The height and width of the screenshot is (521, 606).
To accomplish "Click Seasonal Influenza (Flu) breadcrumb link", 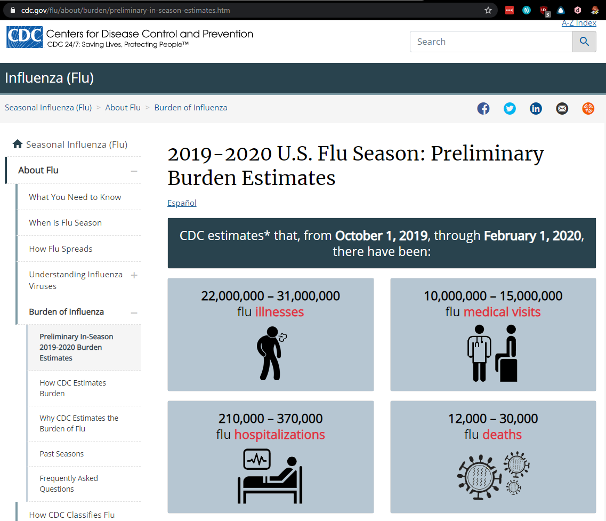I will coord(49,108).
